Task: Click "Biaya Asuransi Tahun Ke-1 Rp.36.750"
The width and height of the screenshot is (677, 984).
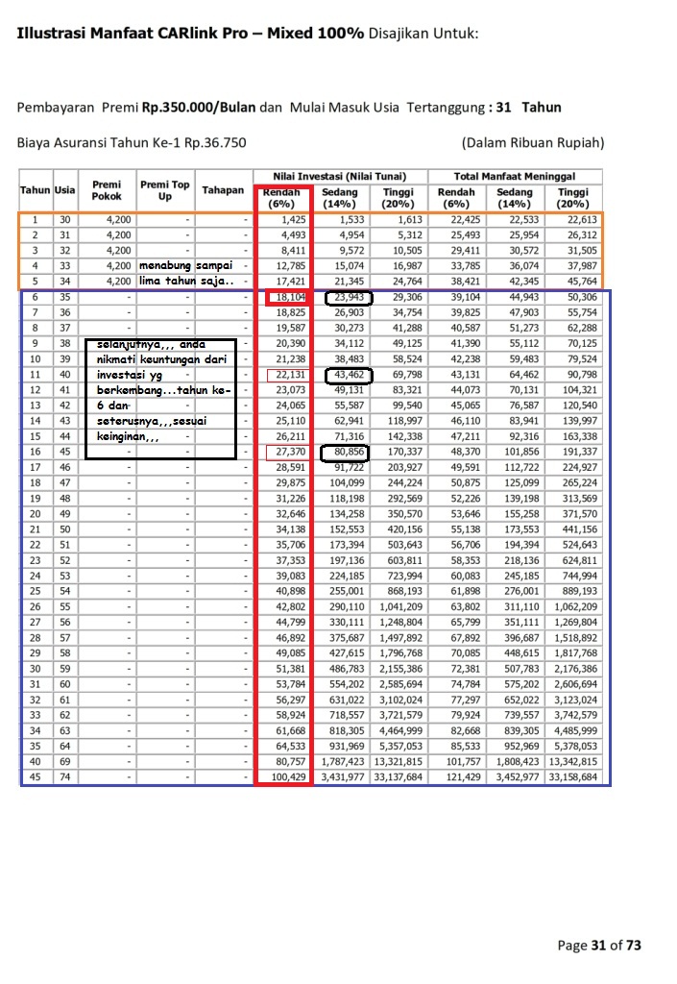Action: coord(132,142)
